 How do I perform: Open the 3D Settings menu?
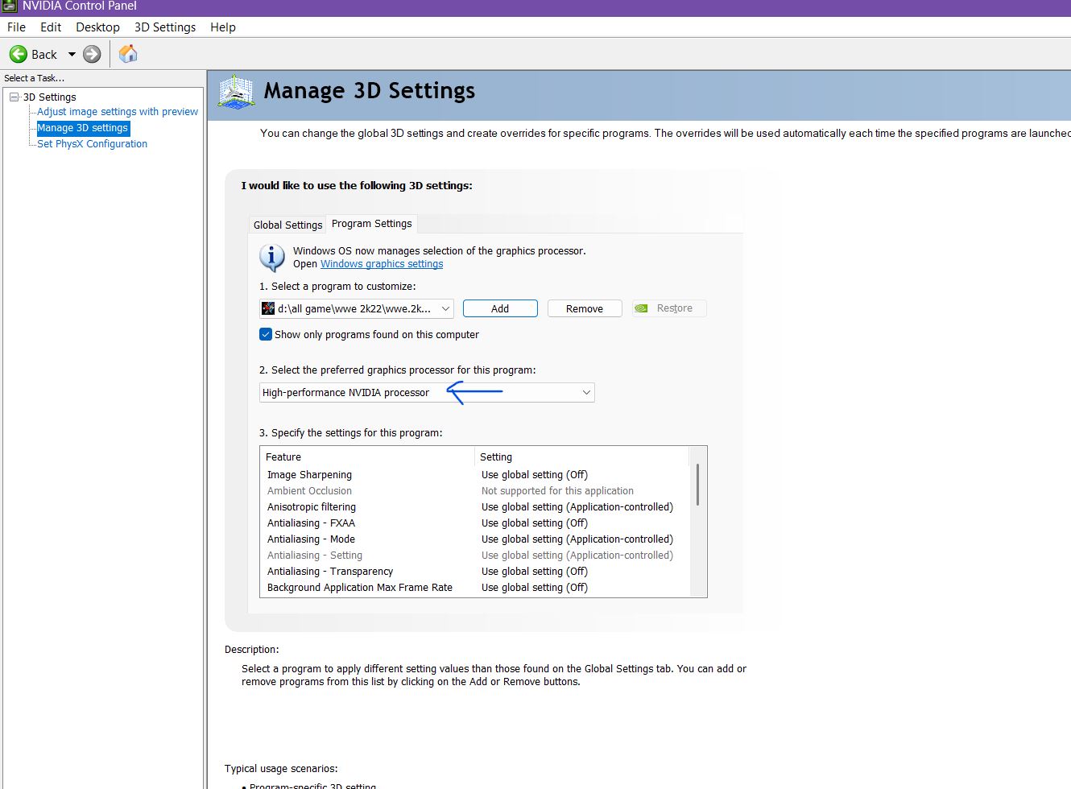tap(165, 27)
